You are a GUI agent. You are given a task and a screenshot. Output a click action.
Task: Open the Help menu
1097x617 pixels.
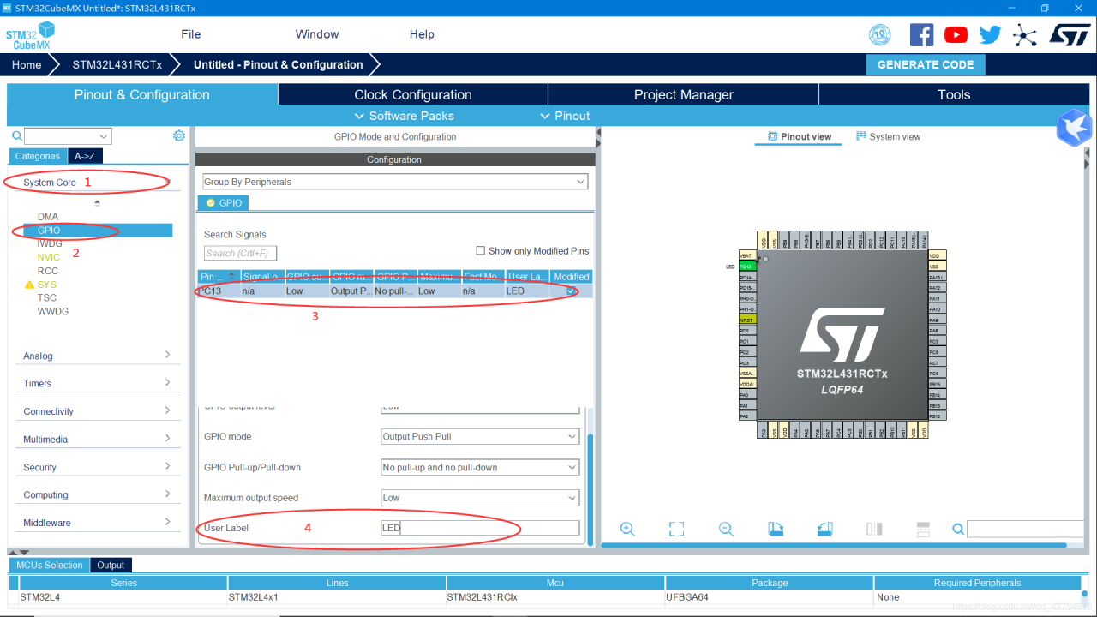[x=422, y=34]
